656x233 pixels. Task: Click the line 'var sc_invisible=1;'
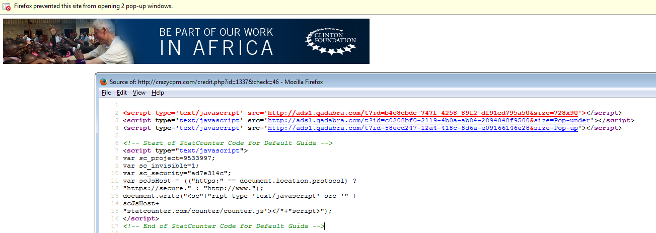[x=161, y=166]
